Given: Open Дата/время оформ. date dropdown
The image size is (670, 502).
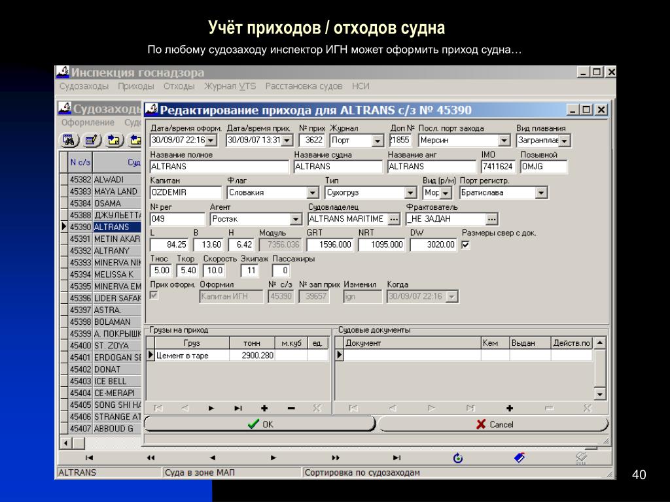Looking at the screenshot, I should coord(211,141).
